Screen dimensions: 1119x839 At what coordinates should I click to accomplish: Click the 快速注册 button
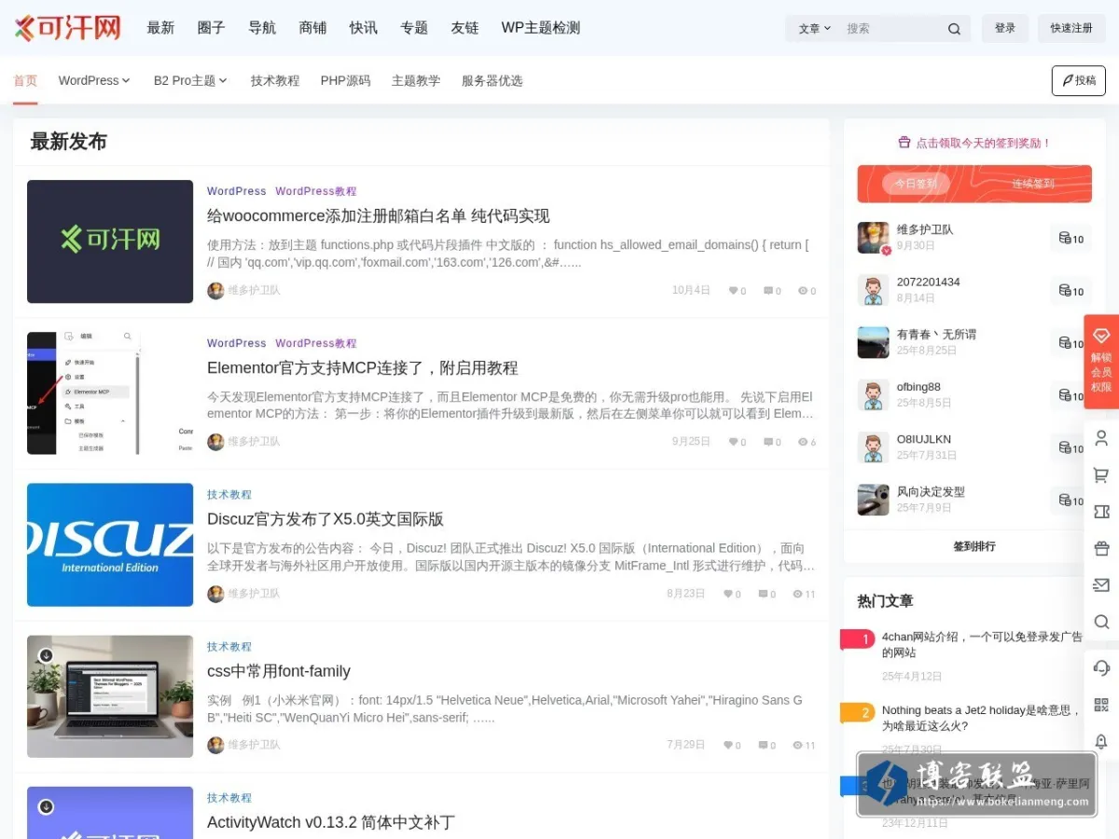(1071, 28)
